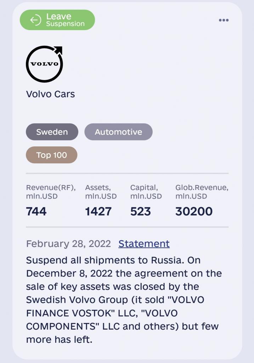Click the Capital value 523

point(140,211)
